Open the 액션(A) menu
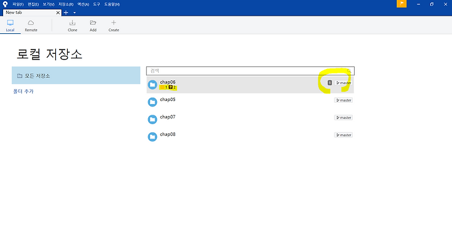The width and height of the screenshot is (452, 242). (83, 4)
